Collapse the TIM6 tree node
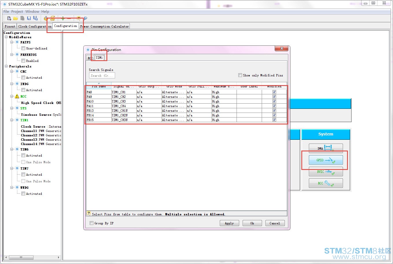The width and height of the screenshot is (393, 264). (x=12, y=149)
